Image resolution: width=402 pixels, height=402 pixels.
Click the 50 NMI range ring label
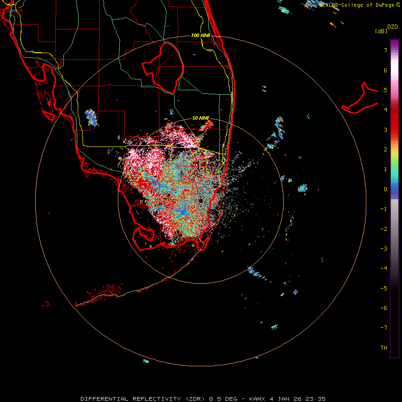[201, 118]
